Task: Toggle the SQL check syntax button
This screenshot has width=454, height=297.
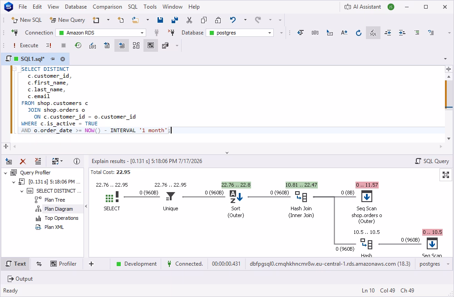Action: (373, 33)
